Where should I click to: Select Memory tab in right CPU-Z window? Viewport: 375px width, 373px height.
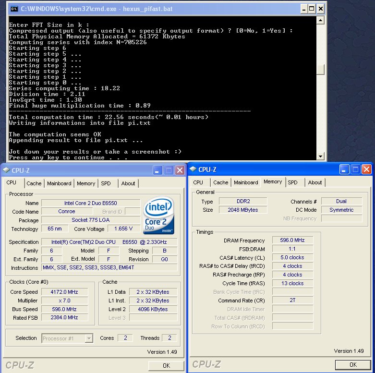click(x=273, y=182)
